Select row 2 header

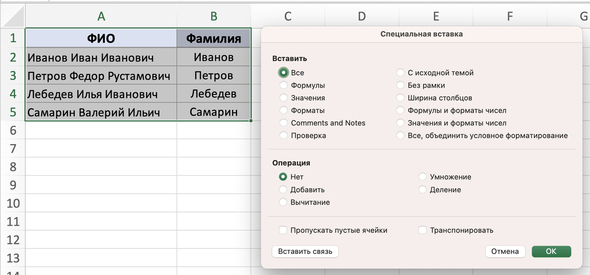tap(13, 57)
